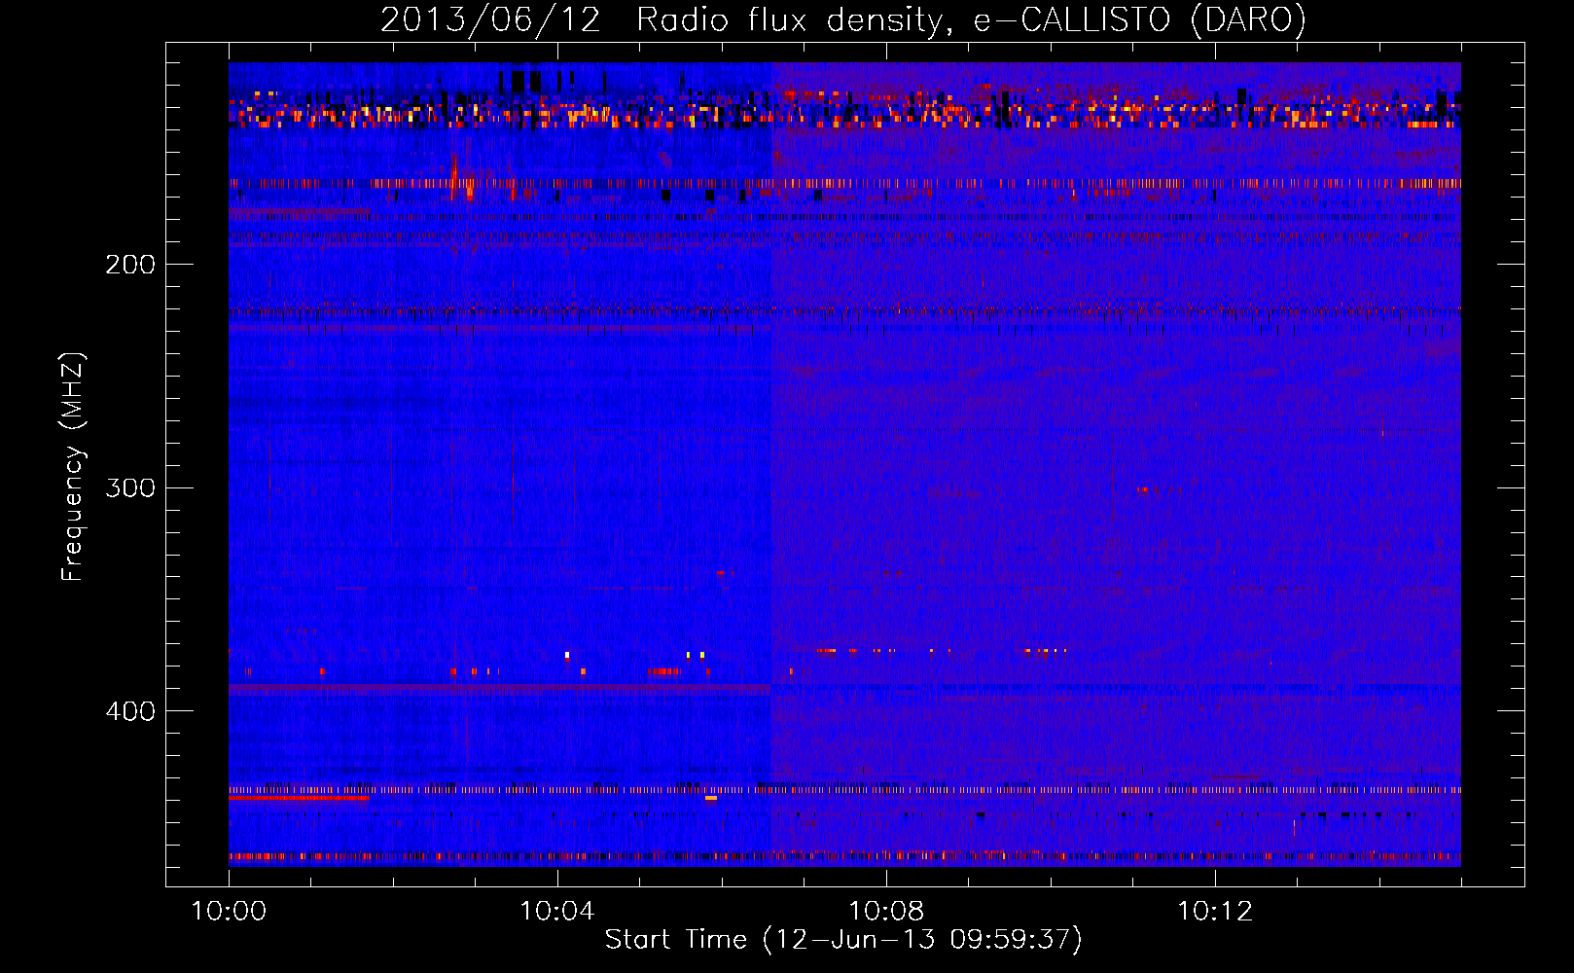Select the 10:00 time tick label

point(229,912)
